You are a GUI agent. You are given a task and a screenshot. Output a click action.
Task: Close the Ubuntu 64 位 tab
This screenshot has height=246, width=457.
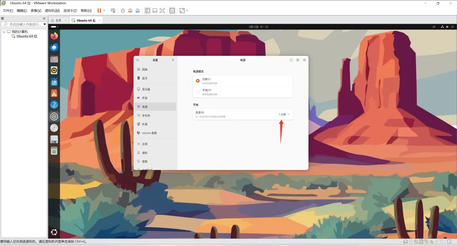[x=100, y=20]
